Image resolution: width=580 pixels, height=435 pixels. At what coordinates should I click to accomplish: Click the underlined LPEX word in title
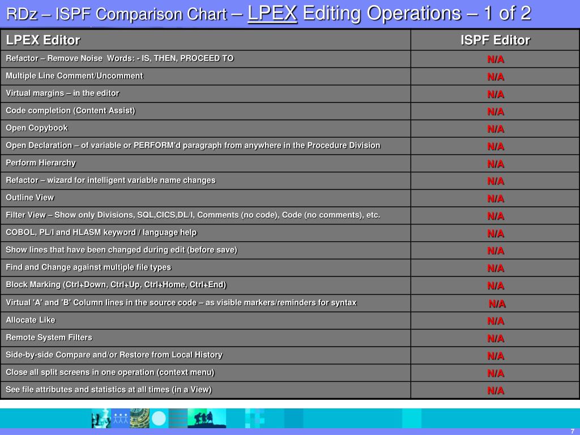272,14
